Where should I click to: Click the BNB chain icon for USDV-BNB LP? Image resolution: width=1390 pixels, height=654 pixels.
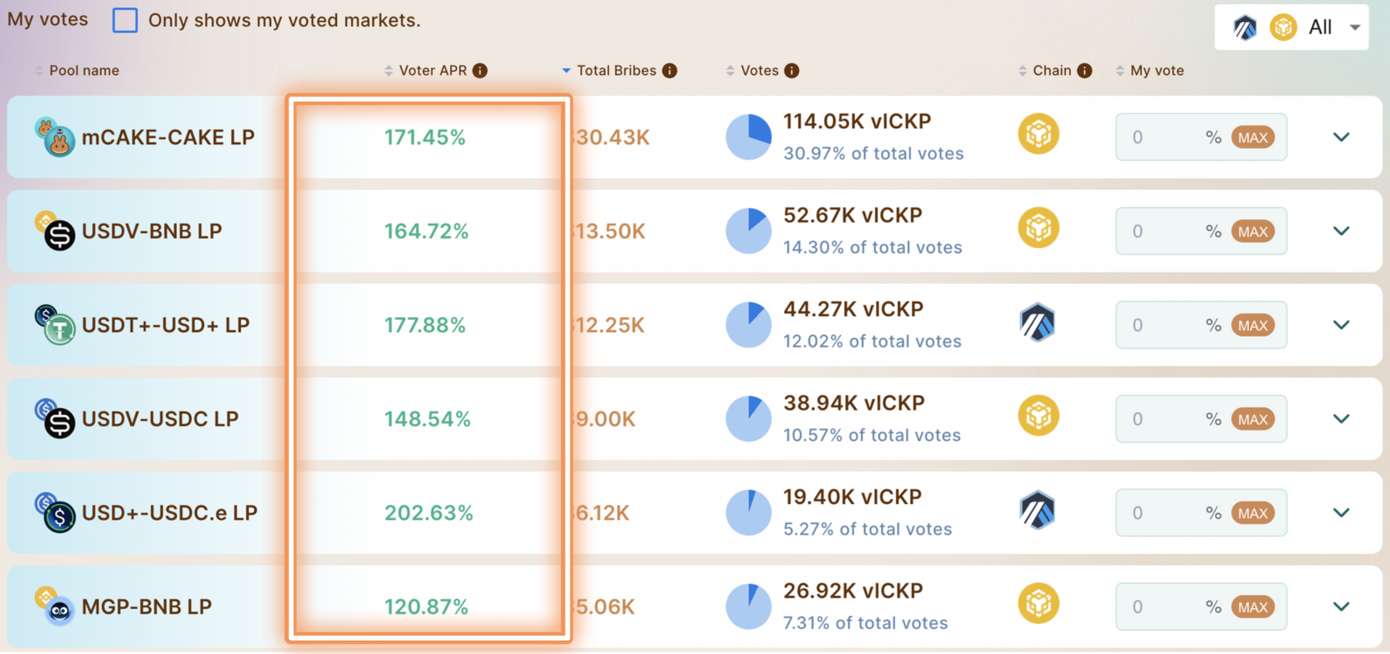[1038, 228]
